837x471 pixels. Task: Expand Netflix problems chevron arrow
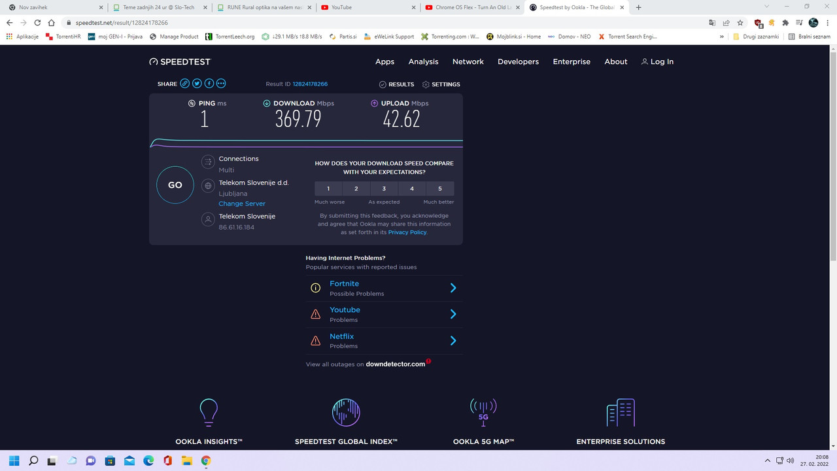coord(453,341)
